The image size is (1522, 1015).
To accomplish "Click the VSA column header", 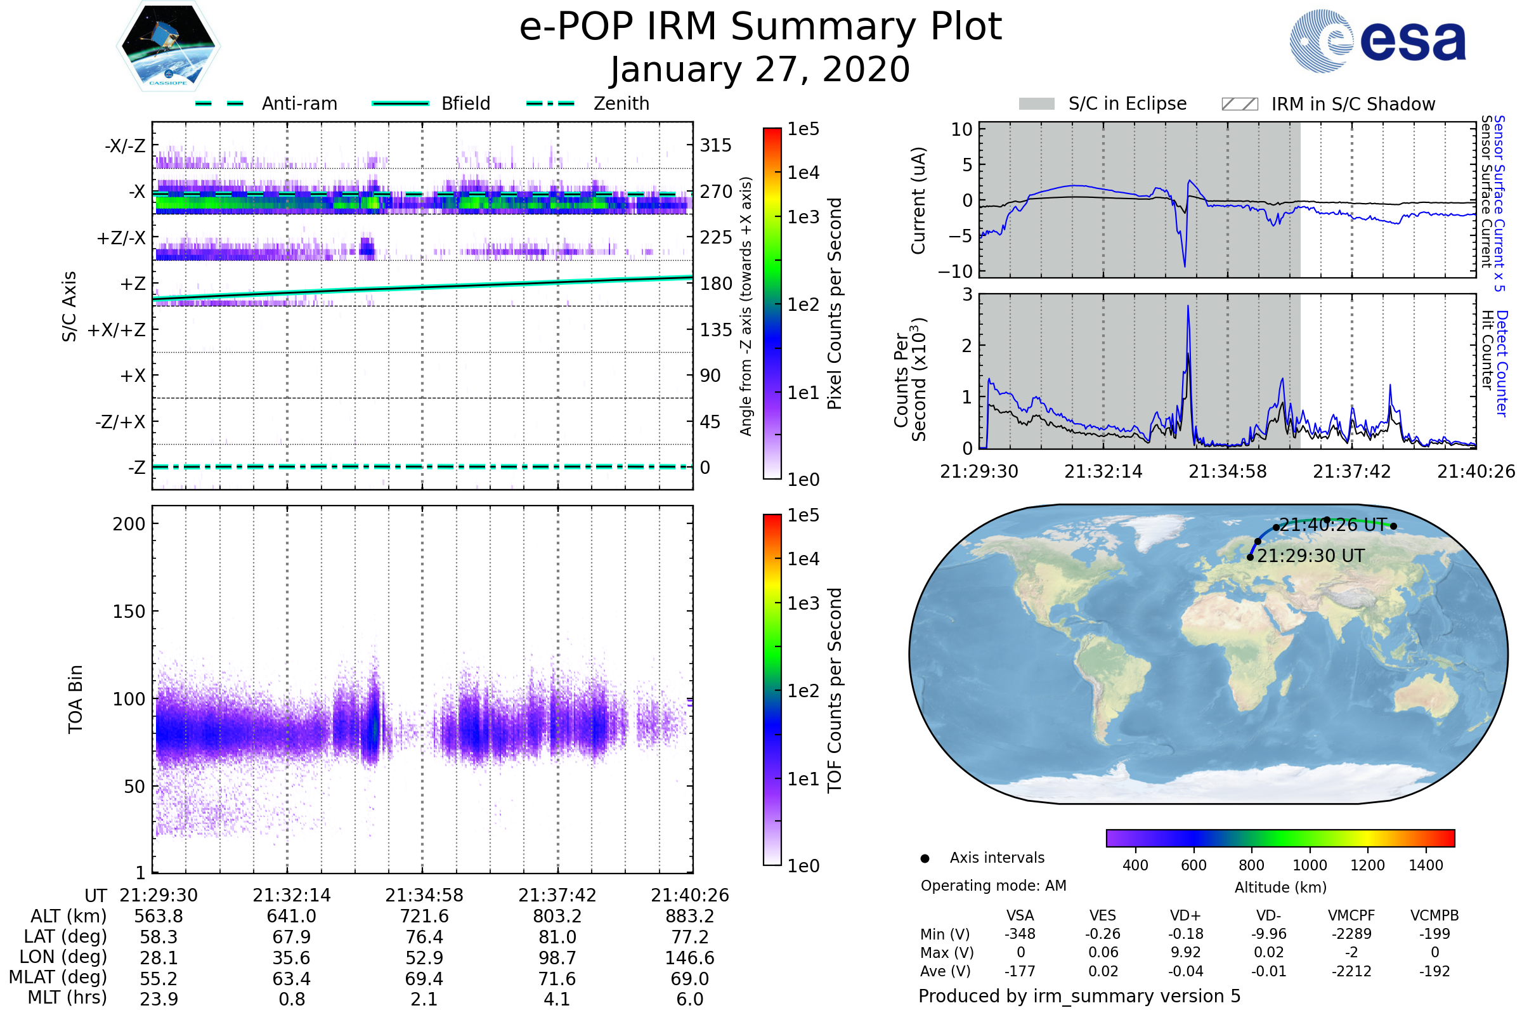I will 1020,915.
